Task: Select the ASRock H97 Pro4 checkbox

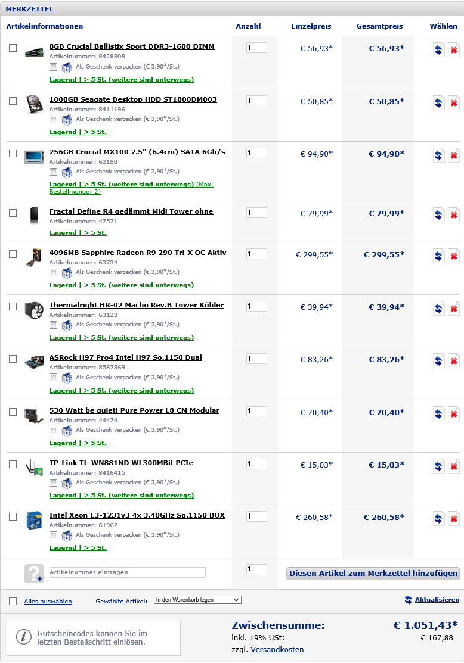Action: [13, 359]
